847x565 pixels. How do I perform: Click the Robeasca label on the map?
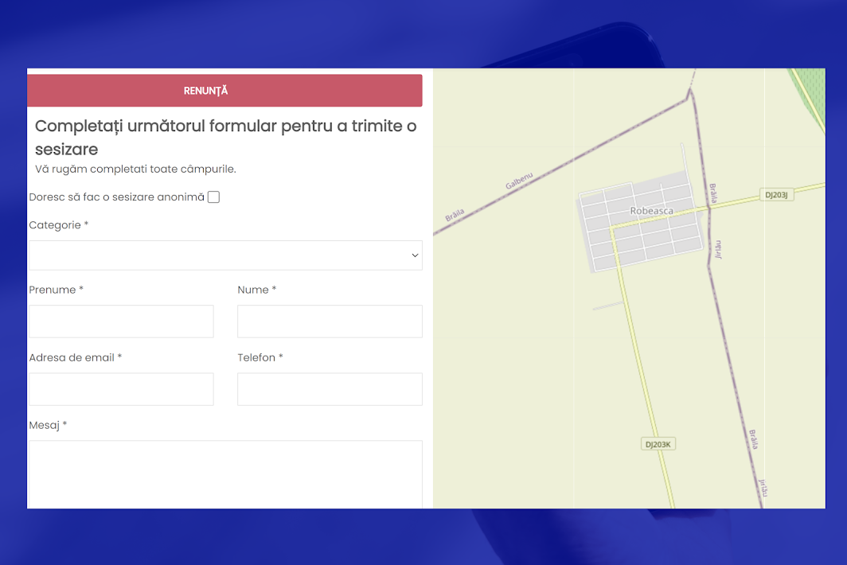tap(651, 211)
